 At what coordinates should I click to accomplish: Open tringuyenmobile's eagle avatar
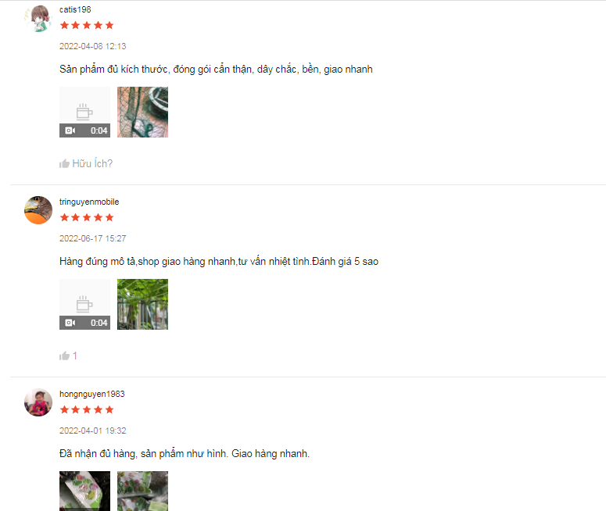click(x=38, y=210)
